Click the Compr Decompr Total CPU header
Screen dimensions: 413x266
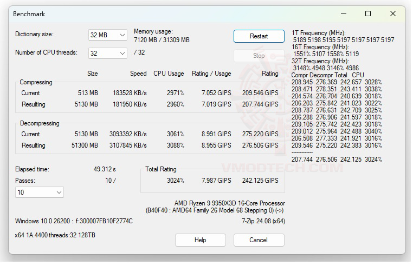[x=327, y=75]
